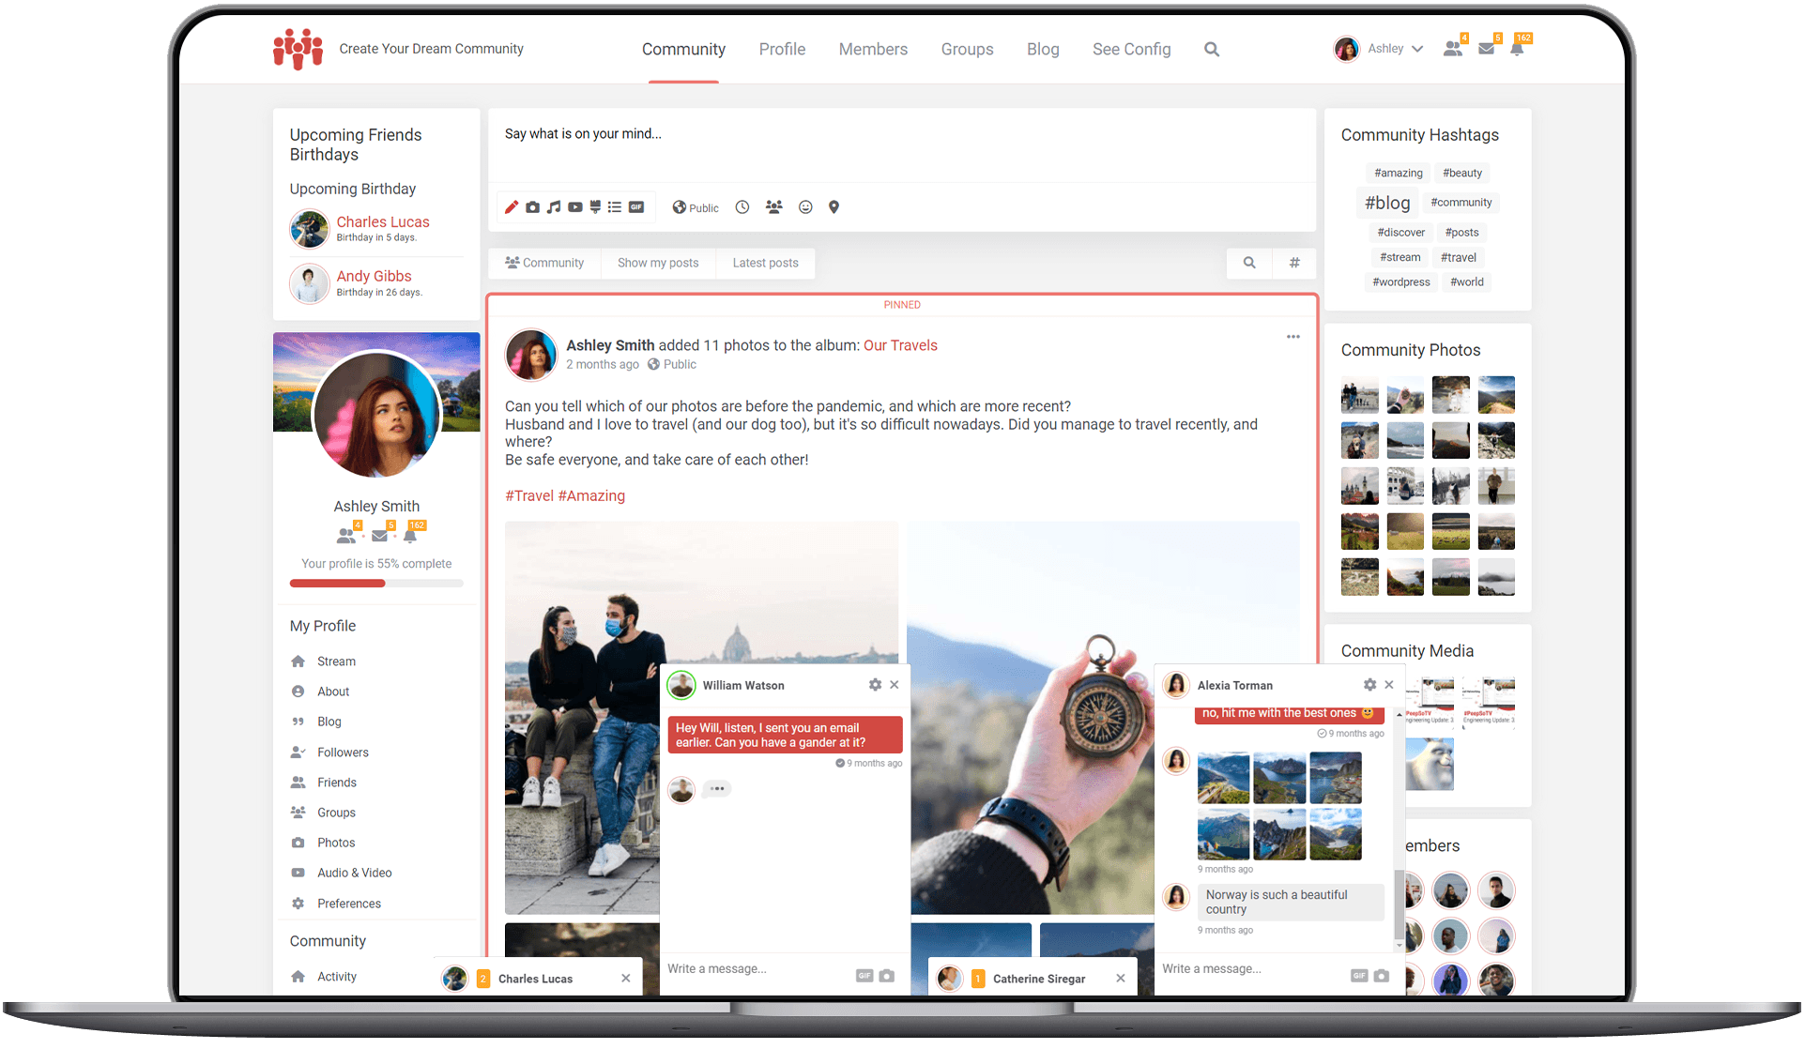The width and height of the screenshot is (1805, 1049).
Task: Open the Profile navigation tab
Action: click(782, 50)
